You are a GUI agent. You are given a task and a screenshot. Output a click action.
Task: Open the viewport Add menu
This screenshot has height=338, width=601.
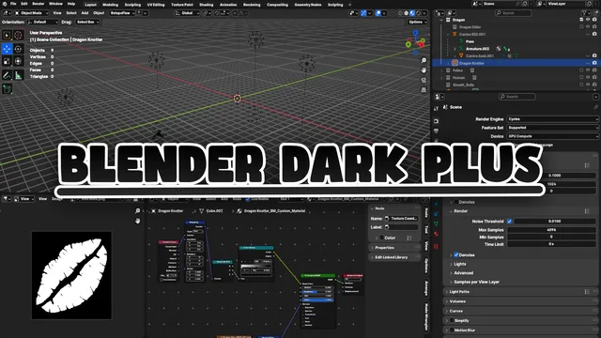[x=85, y=13]
